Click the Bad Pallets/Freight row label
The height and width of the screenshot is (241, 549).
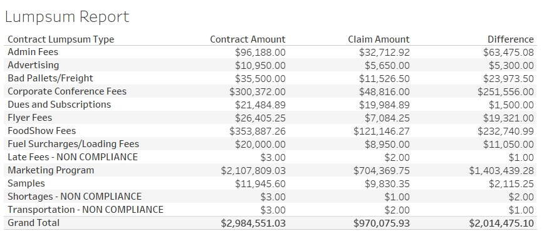[50, 78]
